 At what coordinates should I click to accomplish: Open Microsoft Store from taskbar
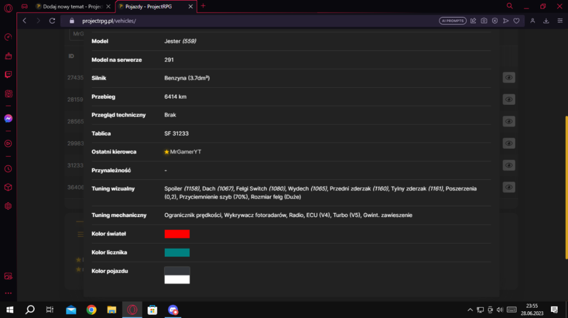pos(152,309)
